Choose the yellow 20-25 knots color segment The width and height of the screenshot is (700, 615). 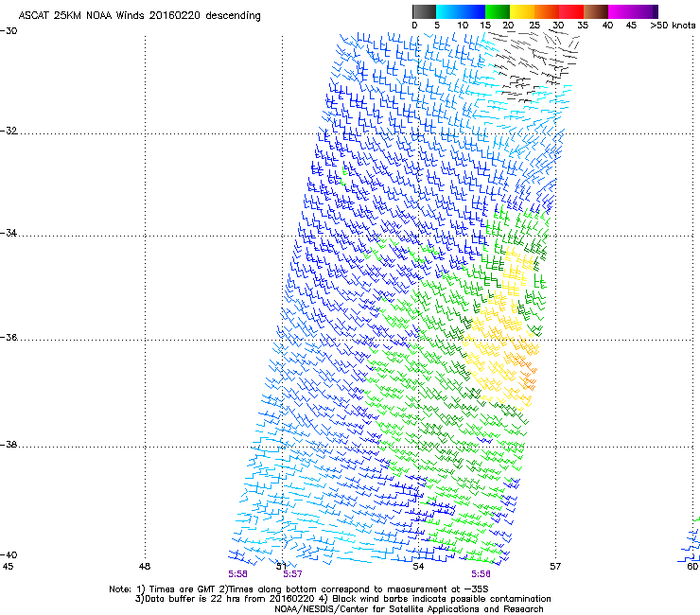[x=522, y=11]
